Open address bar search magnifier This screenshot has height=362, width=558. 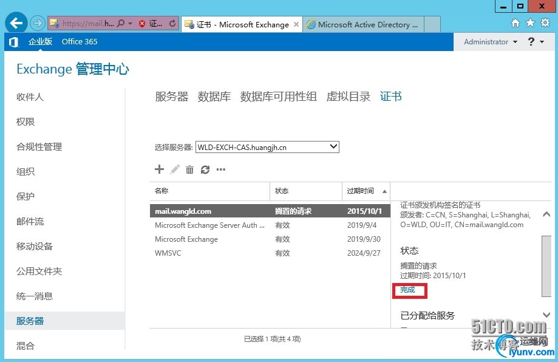tap(121, 24)
